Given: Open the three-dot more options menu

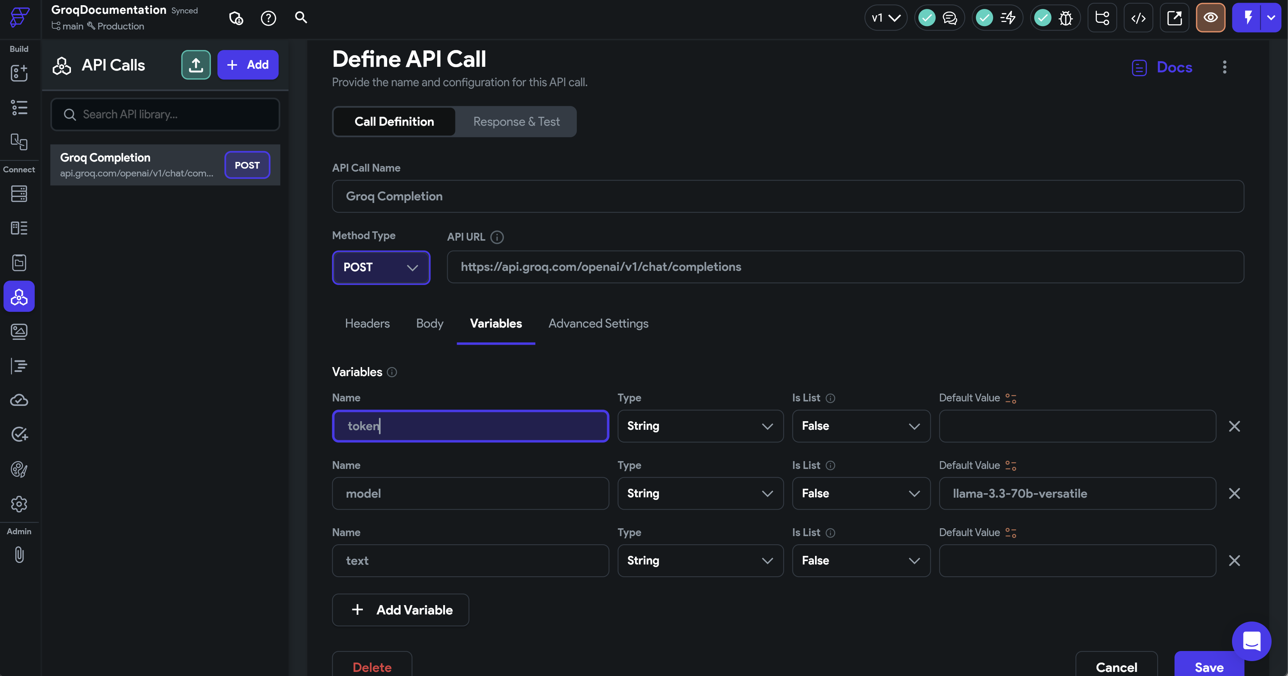Looking at the screenshot, I should point(1225,67).
